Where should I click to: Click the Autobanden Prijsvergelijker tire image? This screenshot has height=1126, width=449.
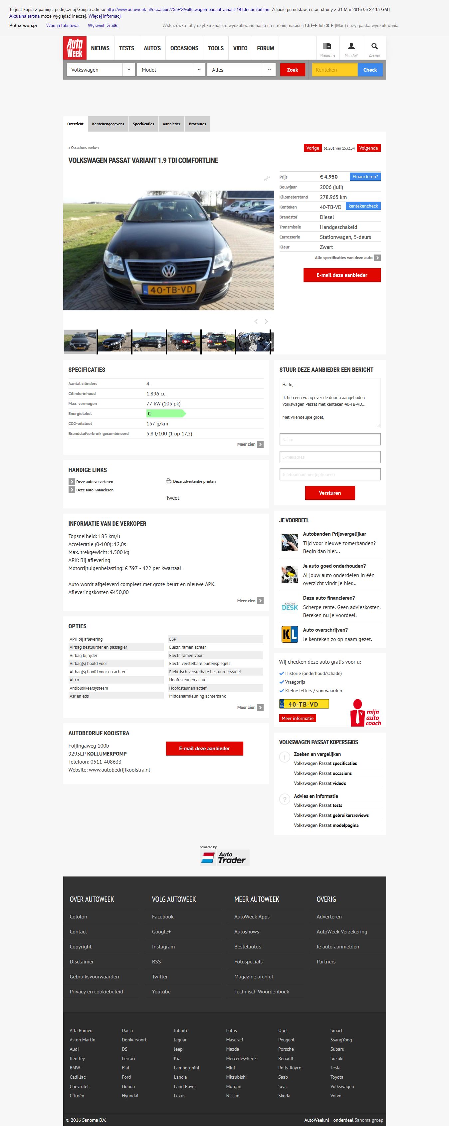[x=290, y=542]
